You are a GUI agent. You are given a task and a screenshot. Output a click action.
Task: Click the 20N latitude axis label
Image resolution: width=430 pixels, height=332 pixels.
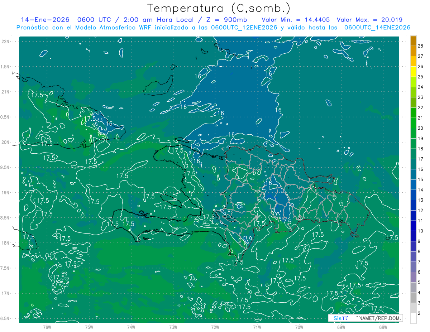point(6,142)
